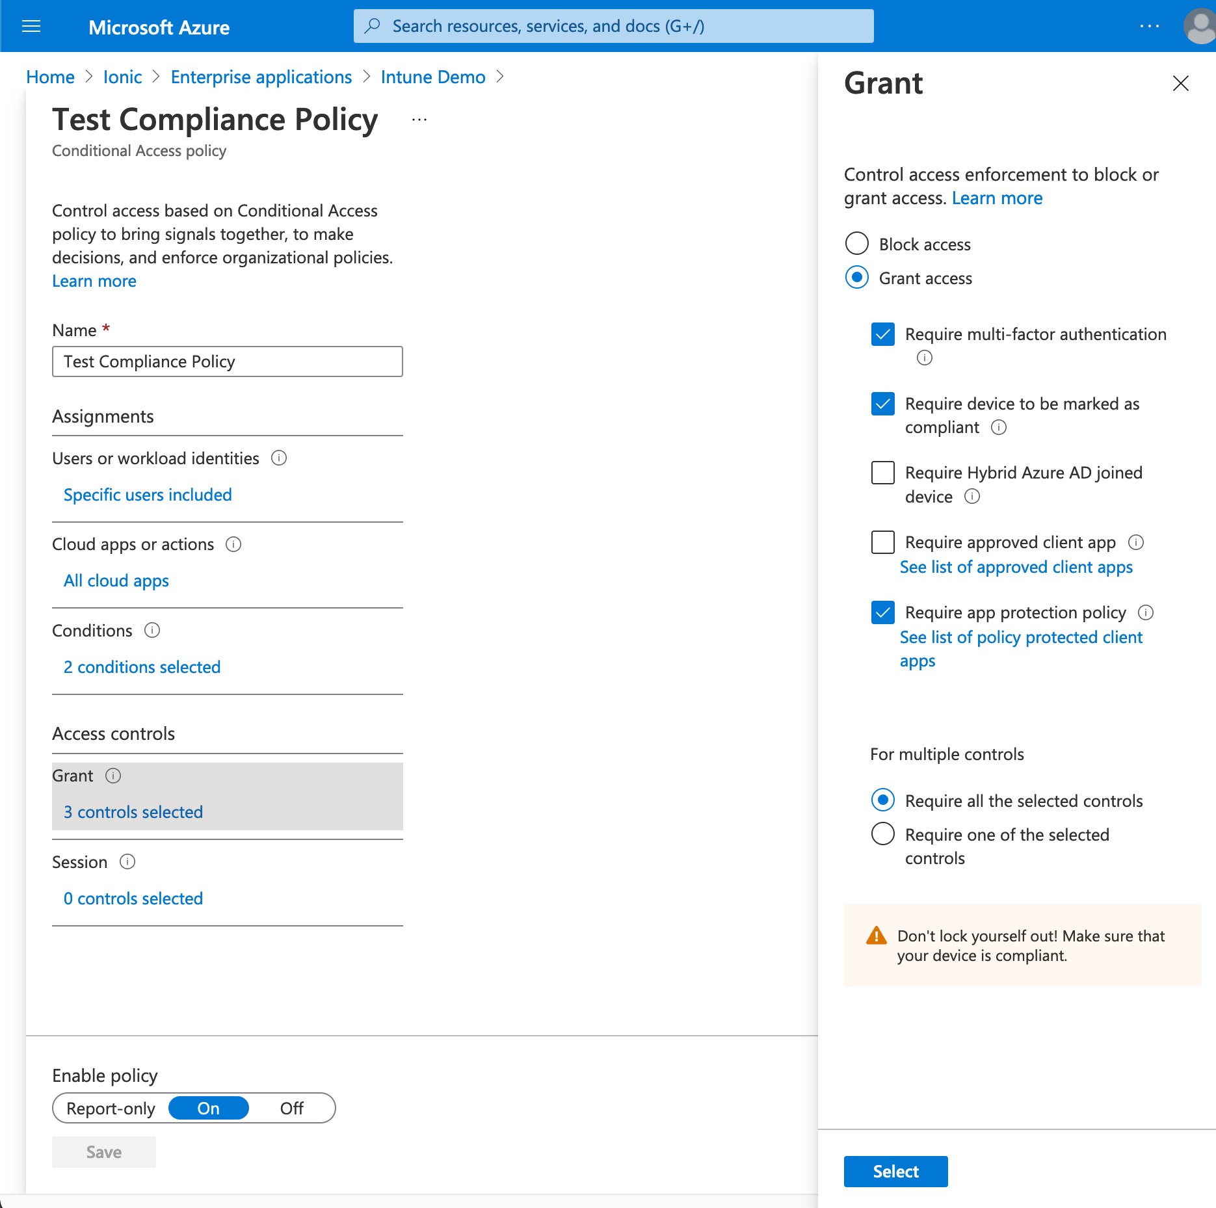Switch Enable policy to Report-only
The image size is (1216, 1208).
[x=110, y=1108]
